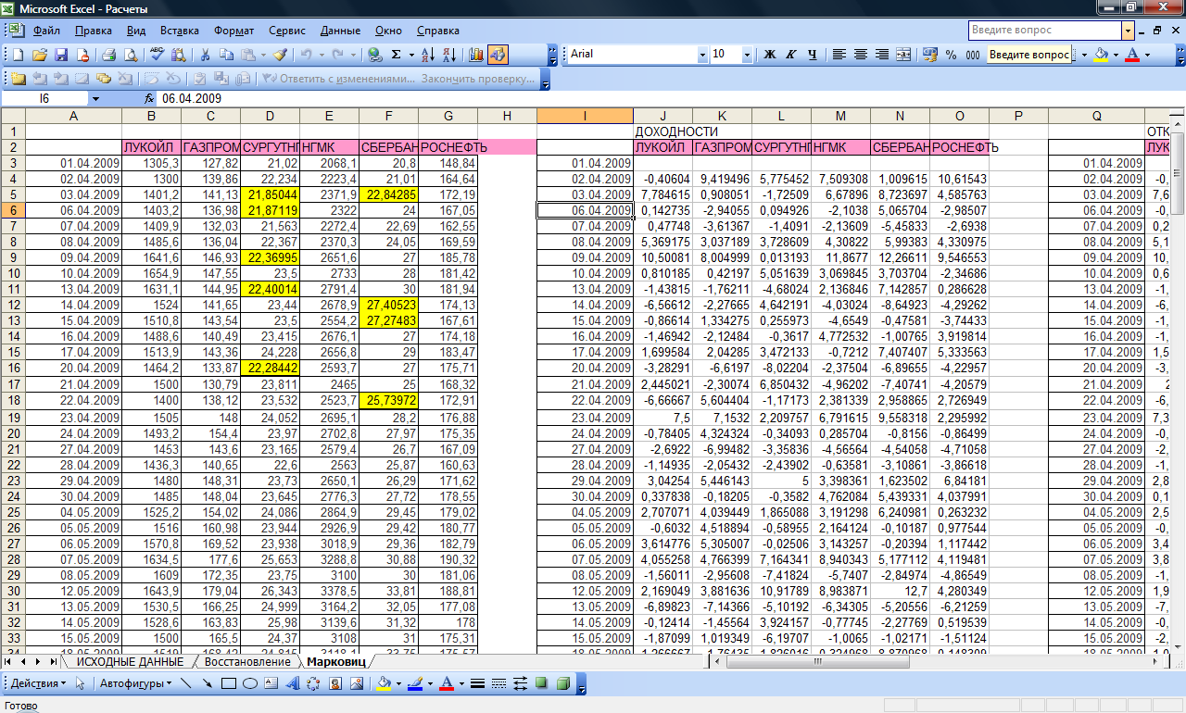Select the Rectangle drawing tool
Screen dimensions: 1186x713
(x=228, y=683)
